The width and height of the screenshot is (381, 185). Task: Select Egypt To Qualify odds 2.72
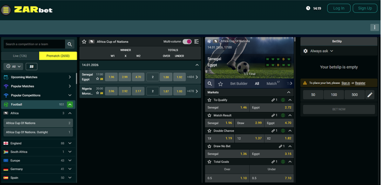[272, 108]
